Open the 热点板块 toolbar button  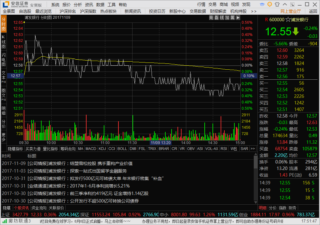(x=108, y=12)
